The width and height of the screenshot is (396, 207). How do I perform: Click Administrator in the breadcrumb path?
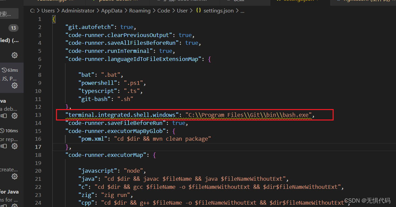click(78, 10)
